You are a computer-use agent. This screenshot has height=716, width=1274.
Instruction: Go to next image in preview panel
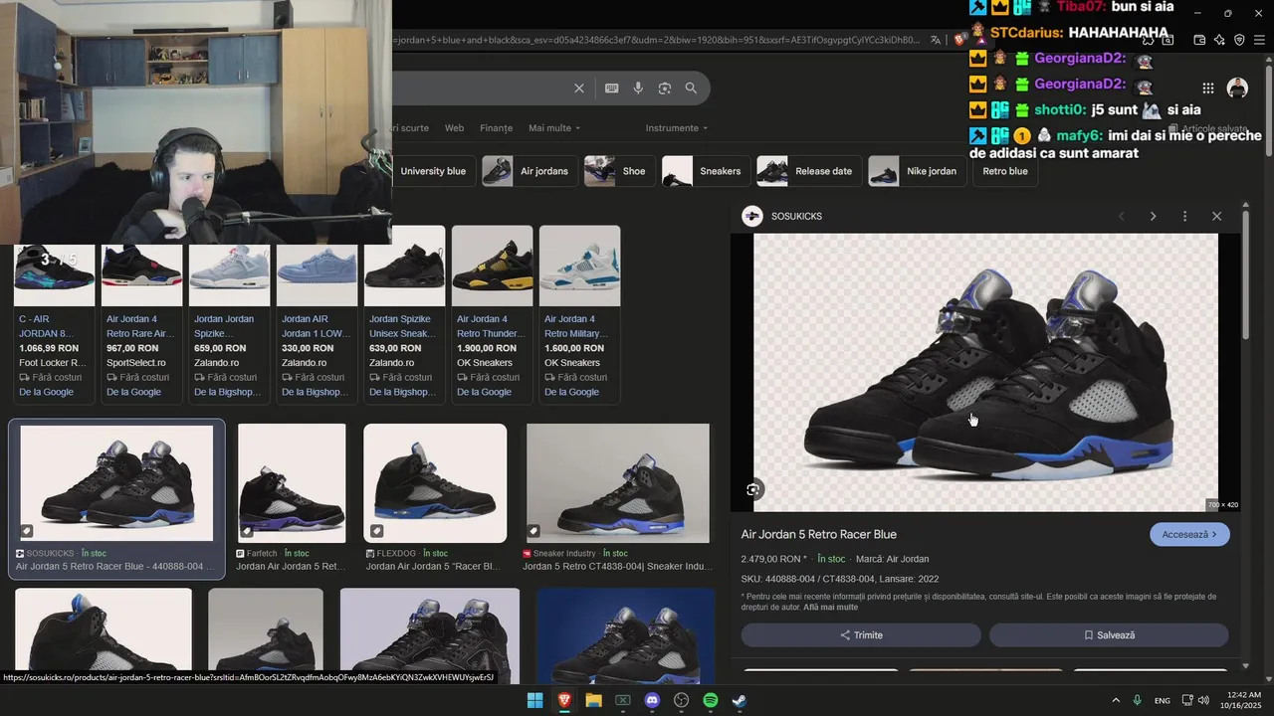(1153, 216)
